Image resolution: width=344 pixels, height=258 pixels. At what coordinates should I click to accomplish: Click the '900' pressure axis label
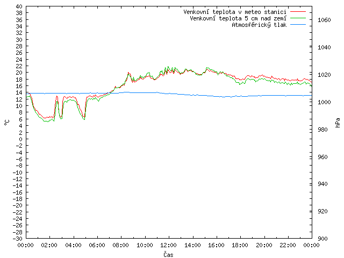pos(322,239)
